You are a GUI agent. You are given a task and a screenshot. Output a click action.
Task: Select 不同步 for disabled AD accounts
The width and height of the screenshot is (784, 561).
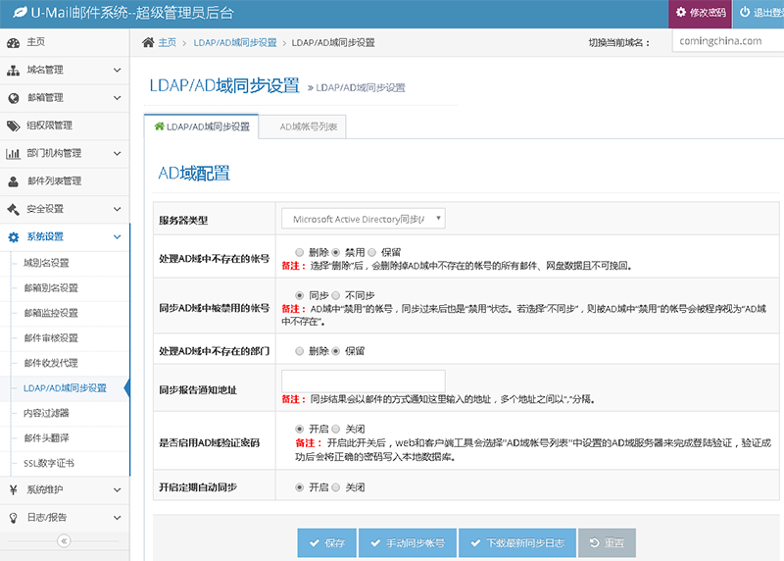[336, 295]
